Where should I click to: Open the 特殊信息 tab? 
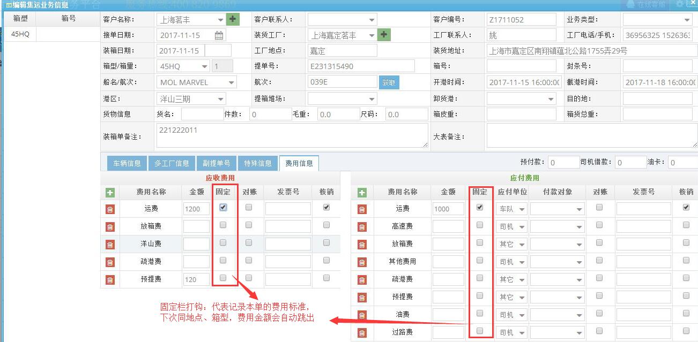pos(257,163)
